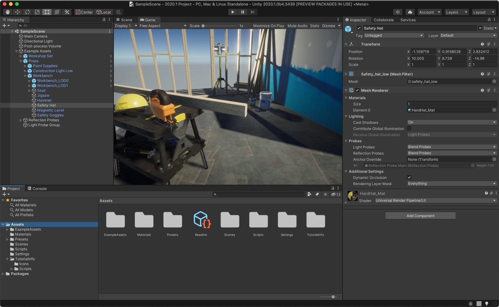Toggle grid snapping icon in toolbar
Screen dimensions: 499x307
click(118, 12)
